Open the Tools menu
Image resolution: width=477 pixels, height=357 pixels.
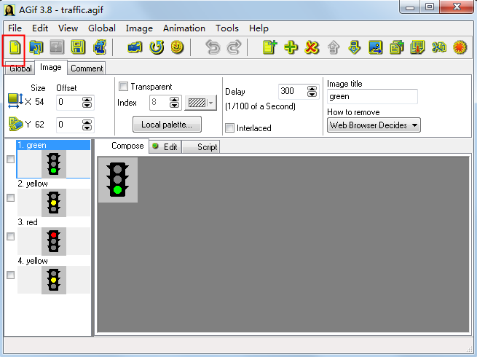click(227, 28)
